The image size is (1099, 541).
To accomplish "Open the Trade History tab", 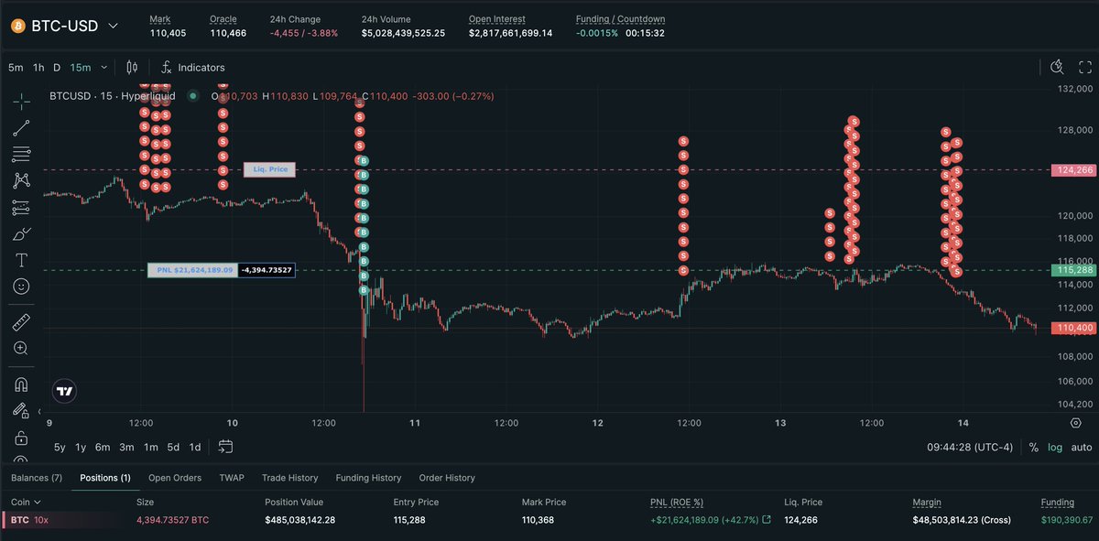I will pos(289,478).
